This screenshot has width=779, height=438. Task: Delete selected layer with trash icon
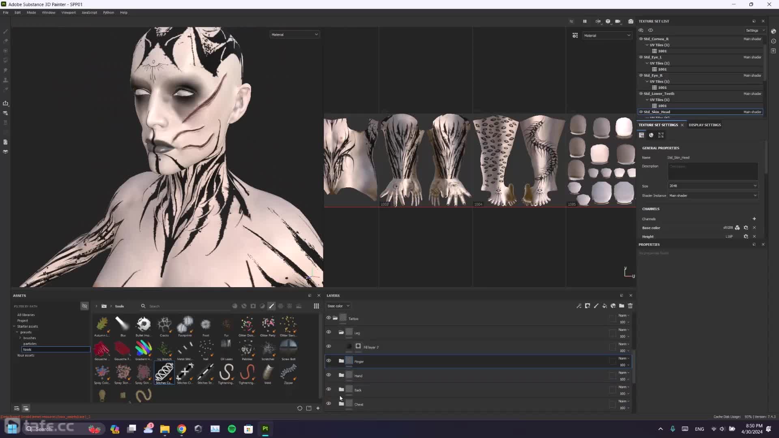(x=630, y=306)
